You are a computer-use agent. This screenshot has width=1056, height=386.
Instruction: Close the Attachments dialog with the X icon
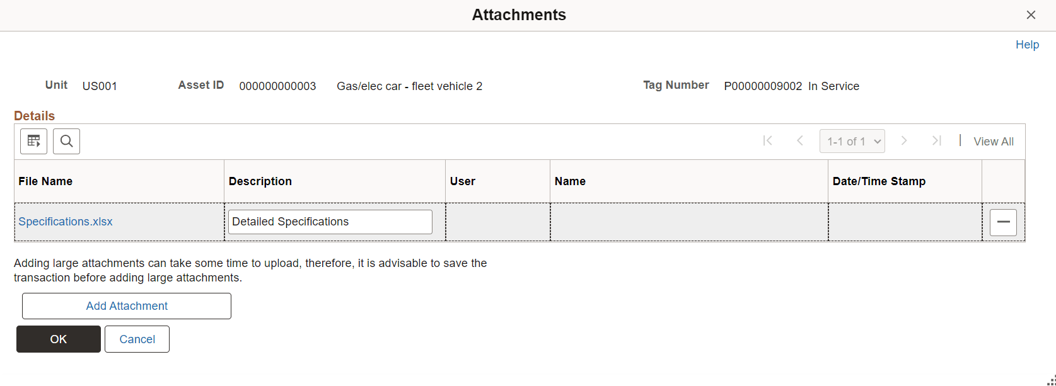pyautogui.click(x=1031, y=14)
